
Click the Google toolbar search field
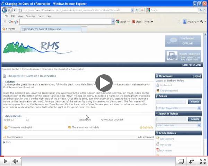(66, 22)
